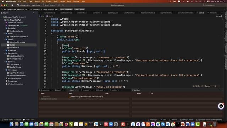Click the Messenger chat head icon
Image resolution: width=227 pixels, height=128 pixels.
[x=221, y=106]
